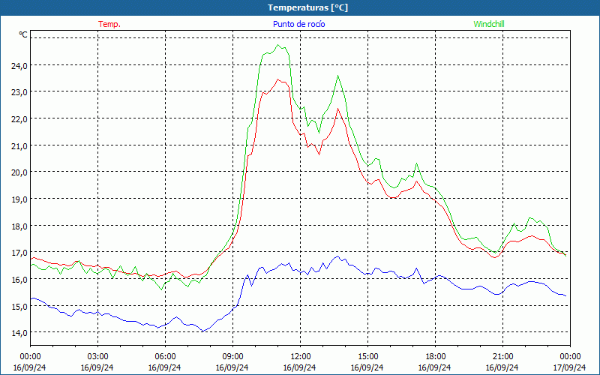This screenshot has height=375, width=600.
Task: Select the green Windchill legend label
Action: coord(489,24)
